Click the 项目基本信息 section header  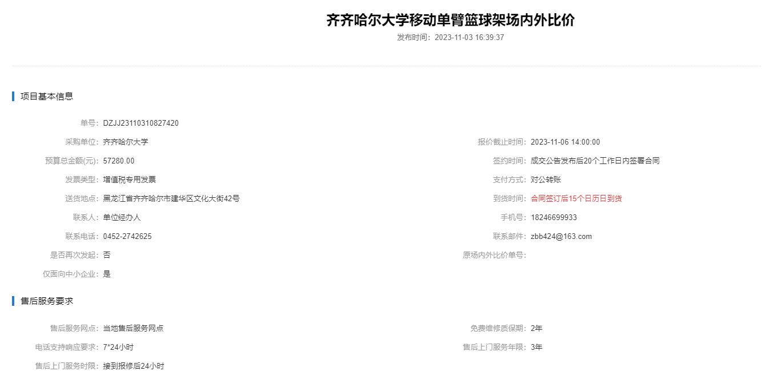pos(47,96)
